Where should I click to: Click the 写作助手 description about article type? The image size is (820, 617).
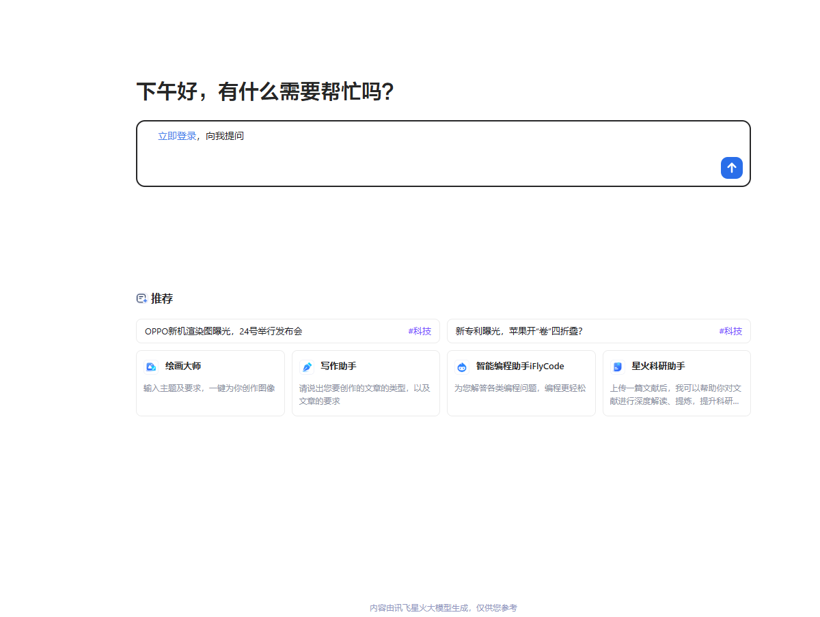(x=365, y=394)
